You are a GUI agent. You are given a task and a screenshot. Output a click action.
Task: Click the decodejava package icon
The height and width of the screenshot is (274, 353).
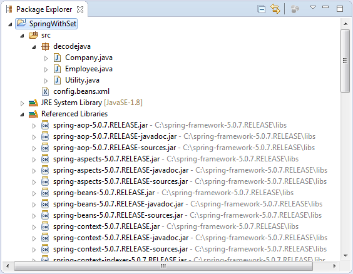(x=45, y=46)
